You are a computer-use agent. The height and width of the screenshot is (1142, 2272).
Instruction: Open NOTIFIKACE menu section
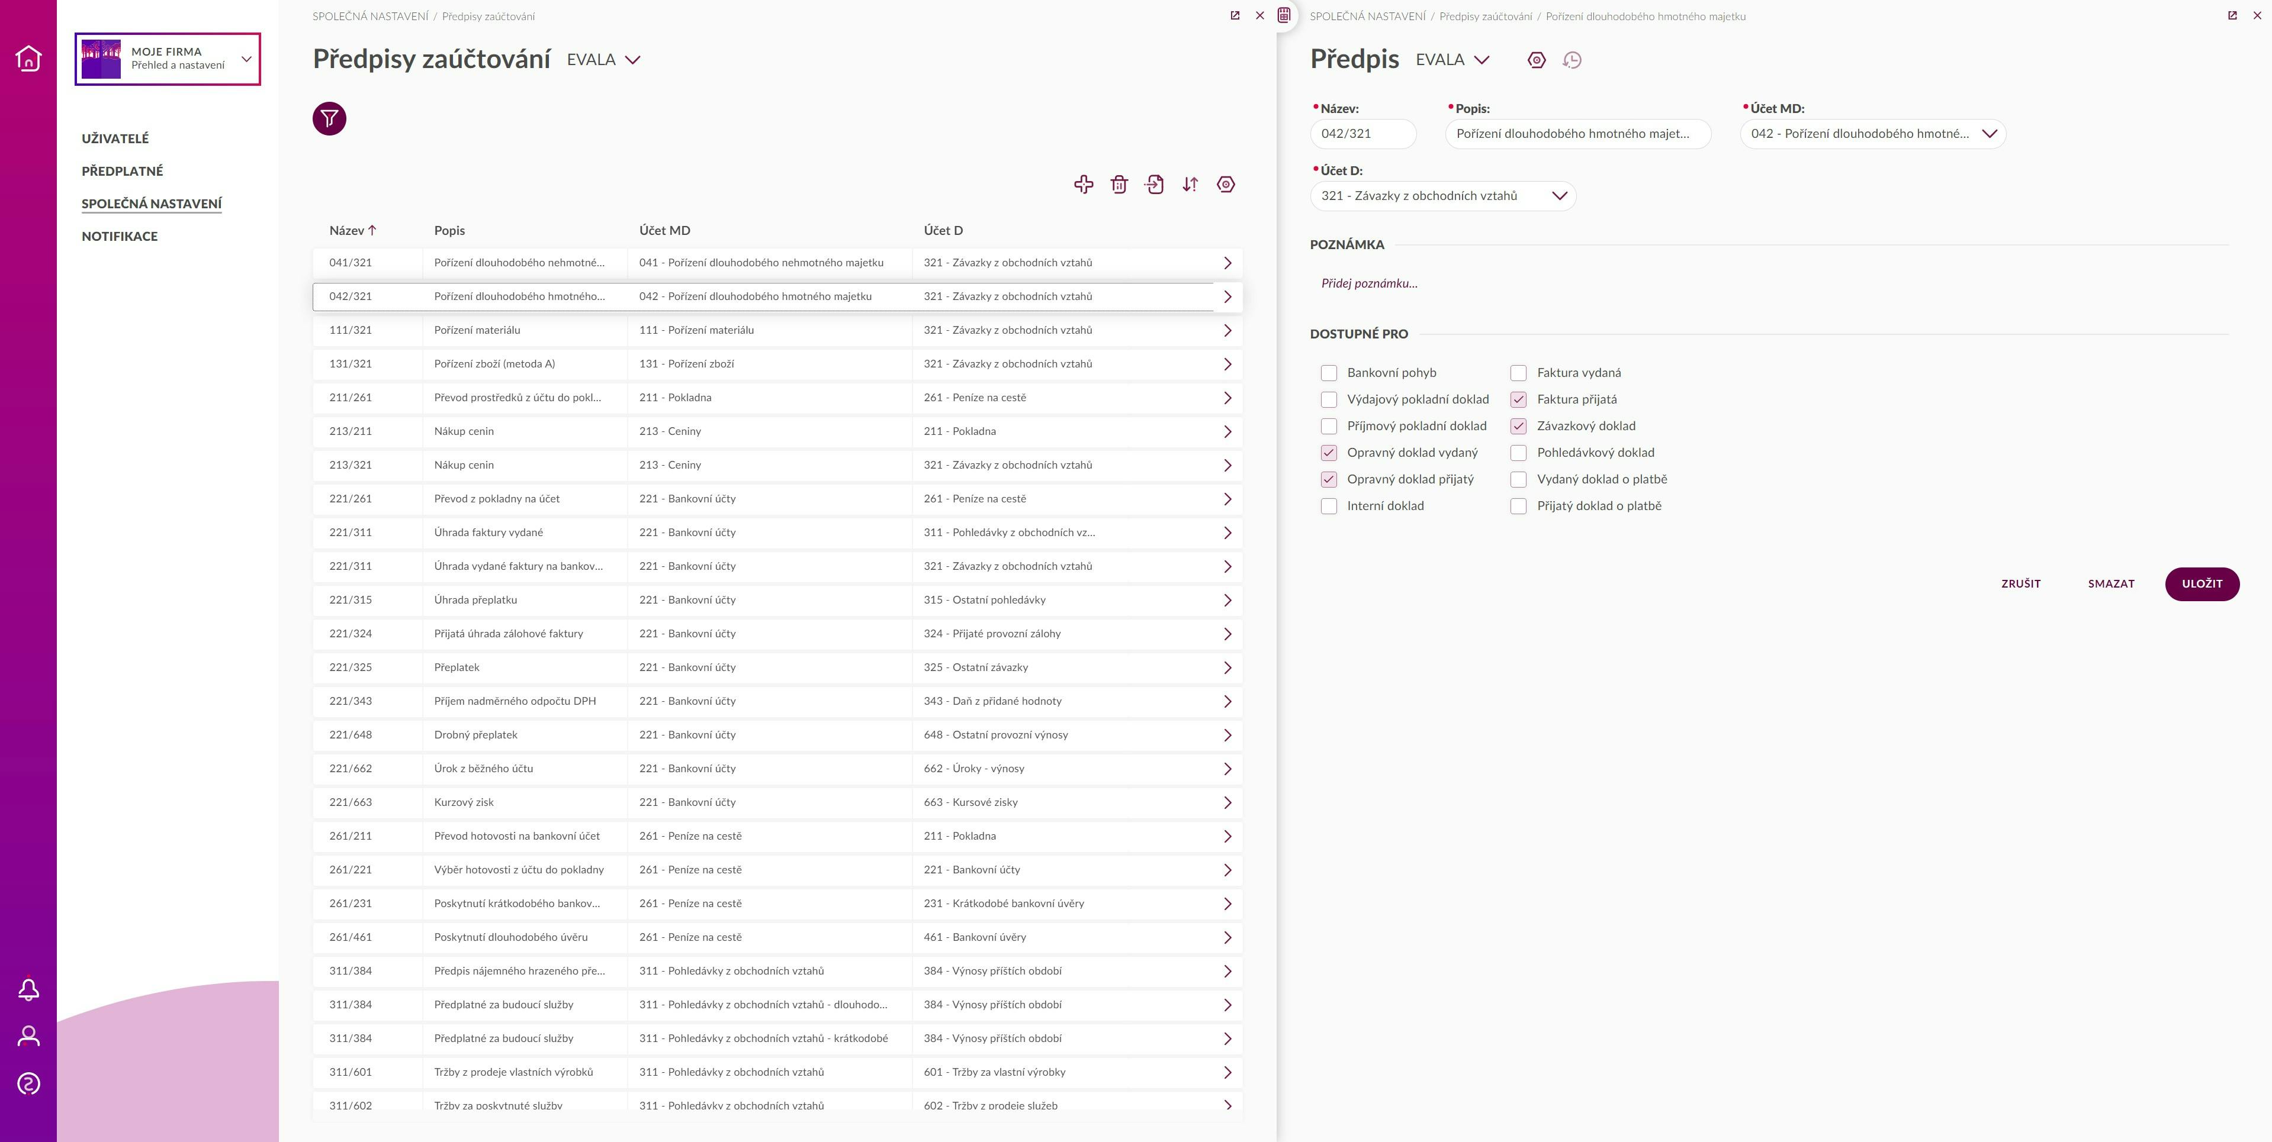point(119,236)
